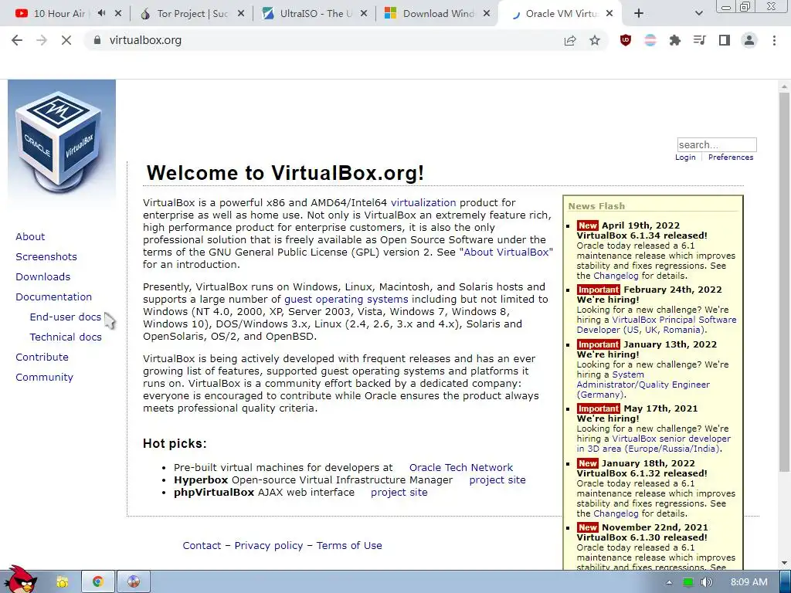Open the phpVirtualBox project site link
791x593 pixels.
tap(399, 493)
